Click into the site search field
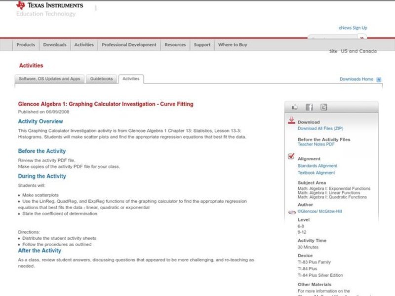 coord(332,38)
